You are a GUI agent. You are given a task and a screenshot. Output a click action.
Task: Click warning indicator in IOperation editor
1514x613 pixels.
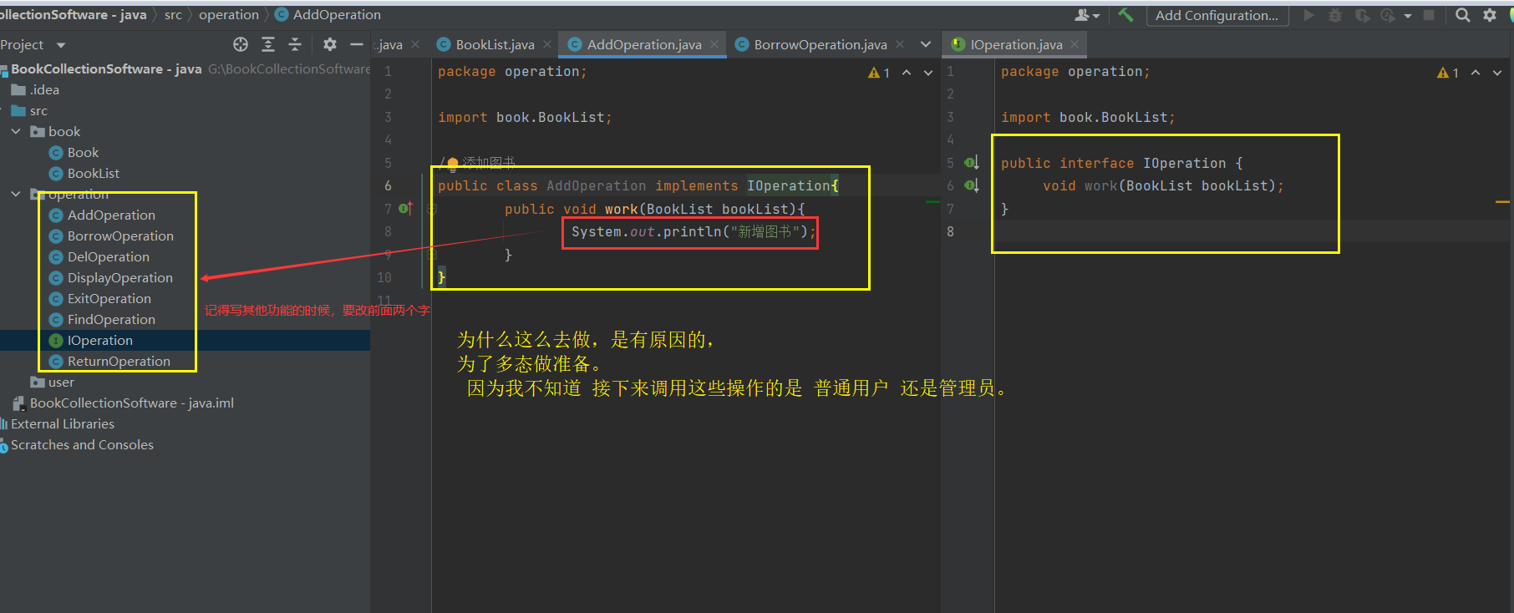click(1448, 73)
